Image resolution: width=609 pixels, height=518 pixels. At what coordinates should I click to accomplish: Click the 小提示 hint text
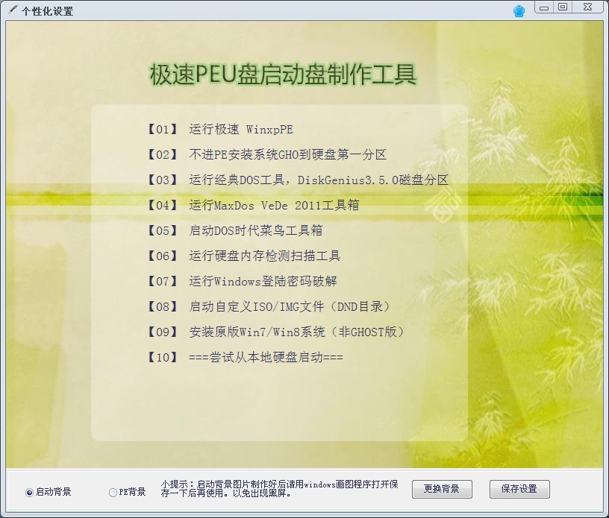point(280,489)
